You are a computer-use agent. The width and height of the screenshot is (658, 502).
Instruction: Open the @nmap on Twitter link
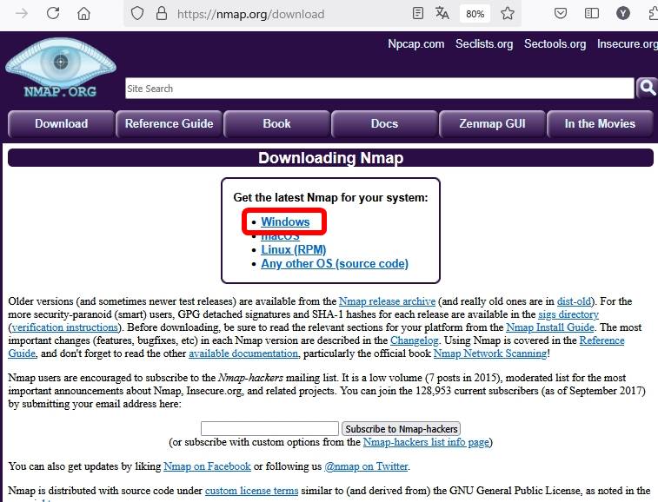click(x=366, y=466)
